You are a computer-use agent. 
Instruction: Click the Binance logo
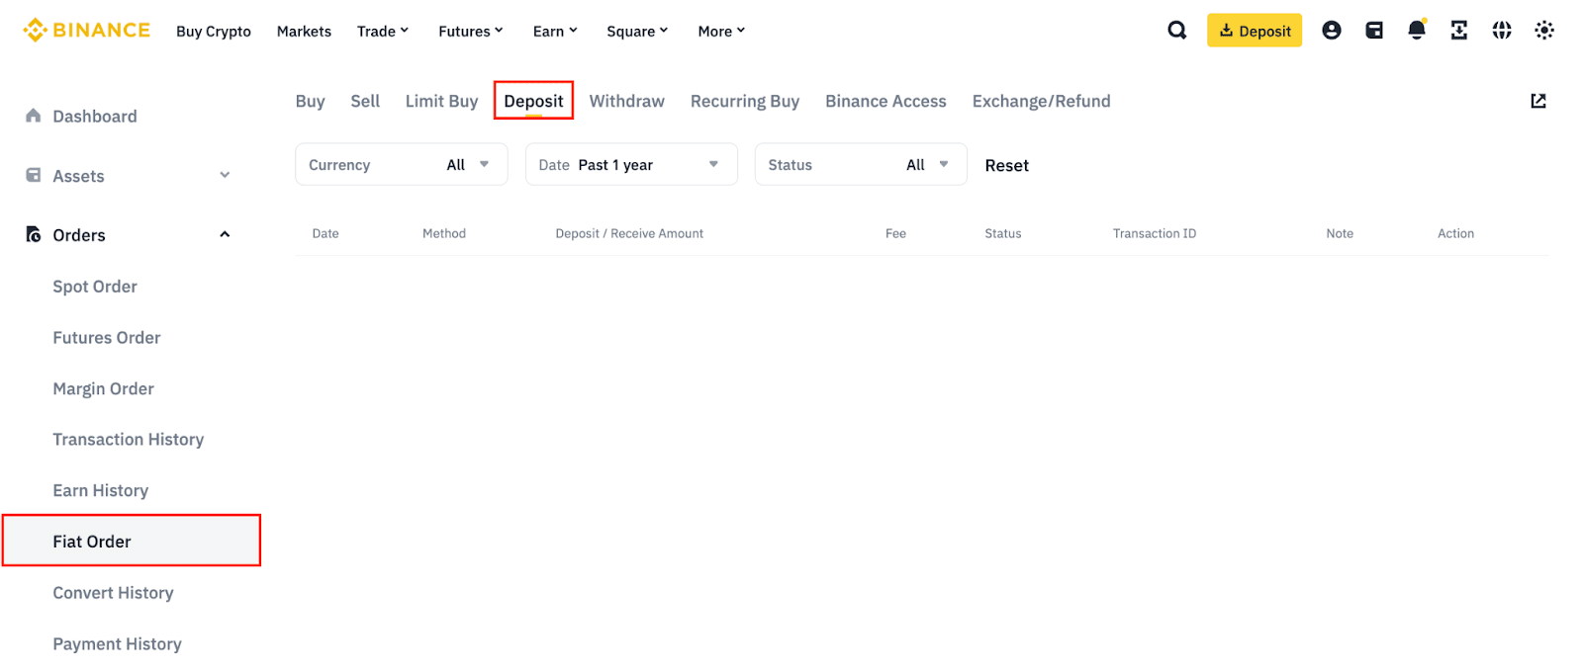click(x=87, y=31)
